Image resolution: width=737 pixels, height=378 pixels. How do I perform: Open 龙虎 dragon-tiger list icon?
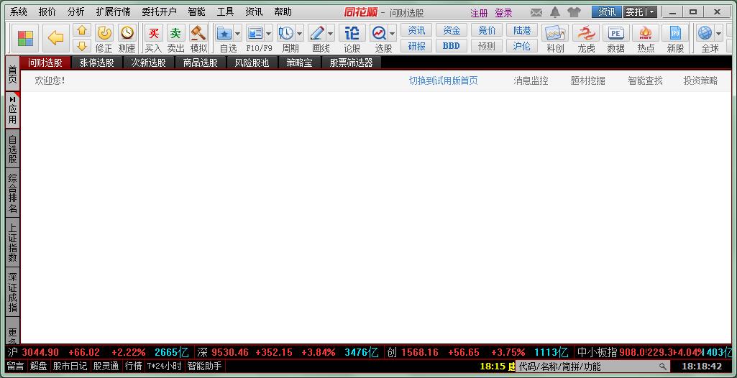[586, 37]
